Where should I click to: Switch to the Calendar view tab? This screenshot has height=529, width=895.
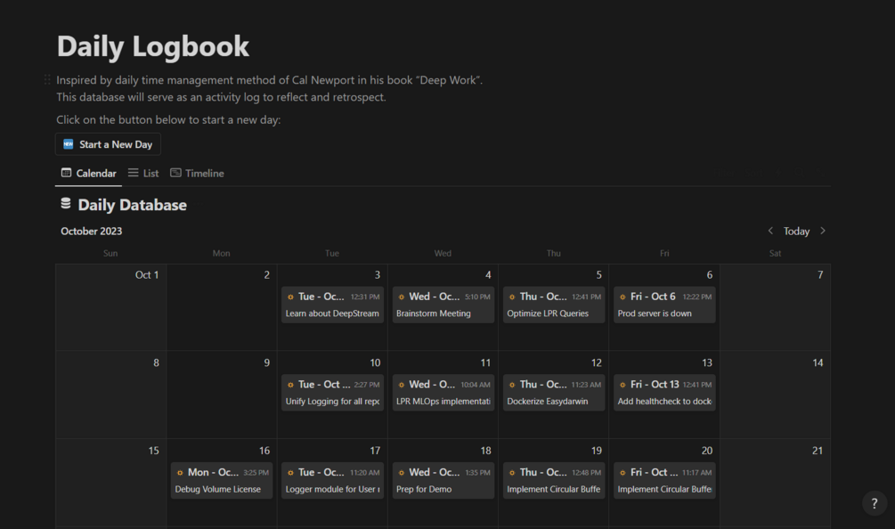pyautogui.click(x=88, y=173)
